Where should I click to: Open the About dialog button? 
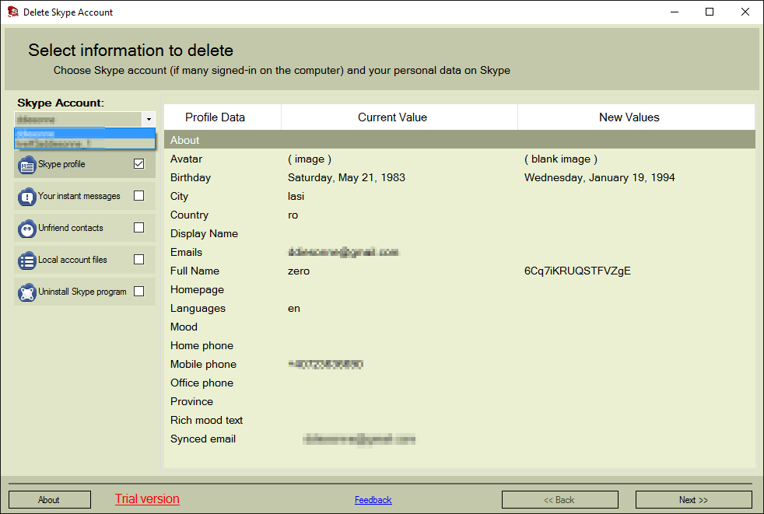click(50, 500)
